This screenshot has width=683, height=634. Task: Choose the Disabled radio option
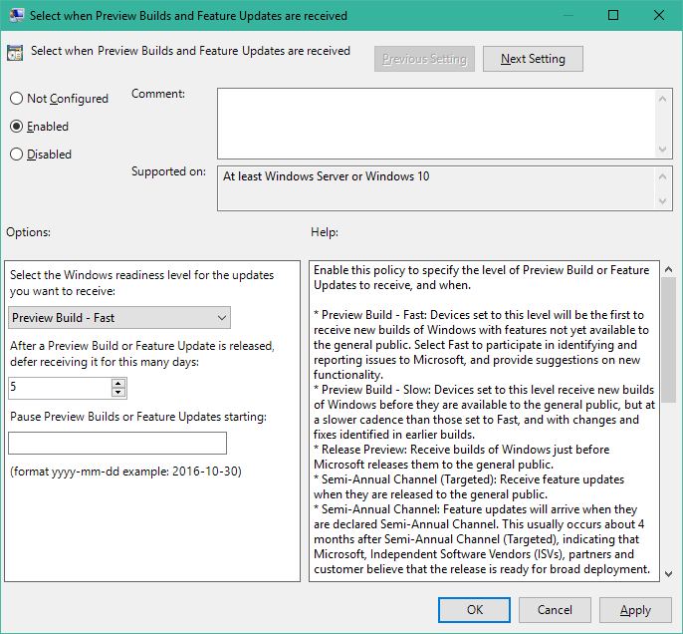point(16,155)
